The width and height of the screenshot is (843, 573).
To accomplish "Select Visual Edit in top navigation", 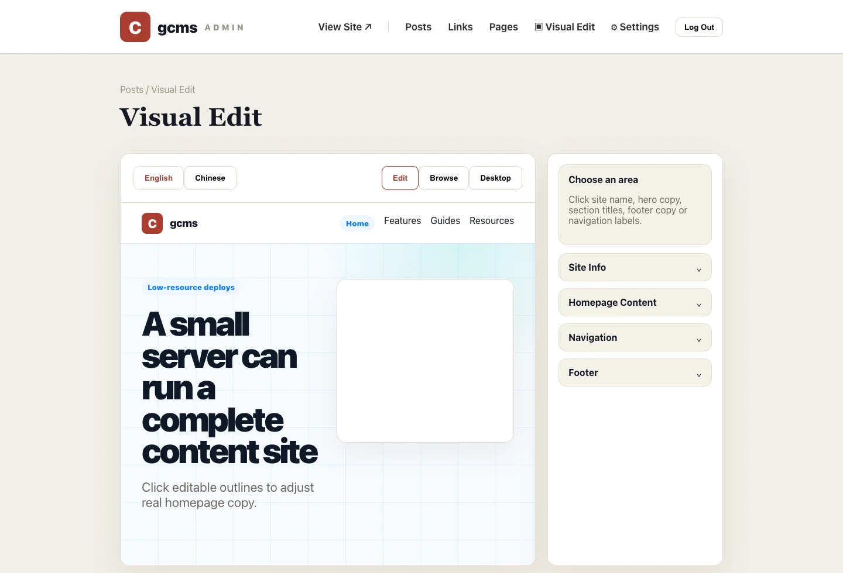I will tap(565, 27).
